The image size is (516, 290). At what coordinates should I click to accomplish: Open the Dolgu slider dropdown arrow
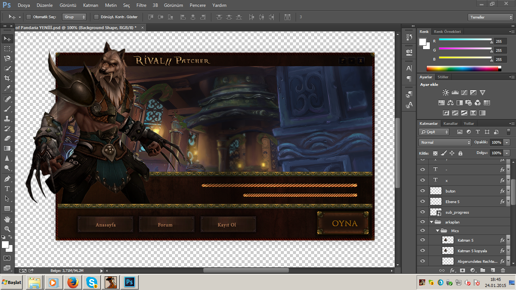(x=507, y=153)
